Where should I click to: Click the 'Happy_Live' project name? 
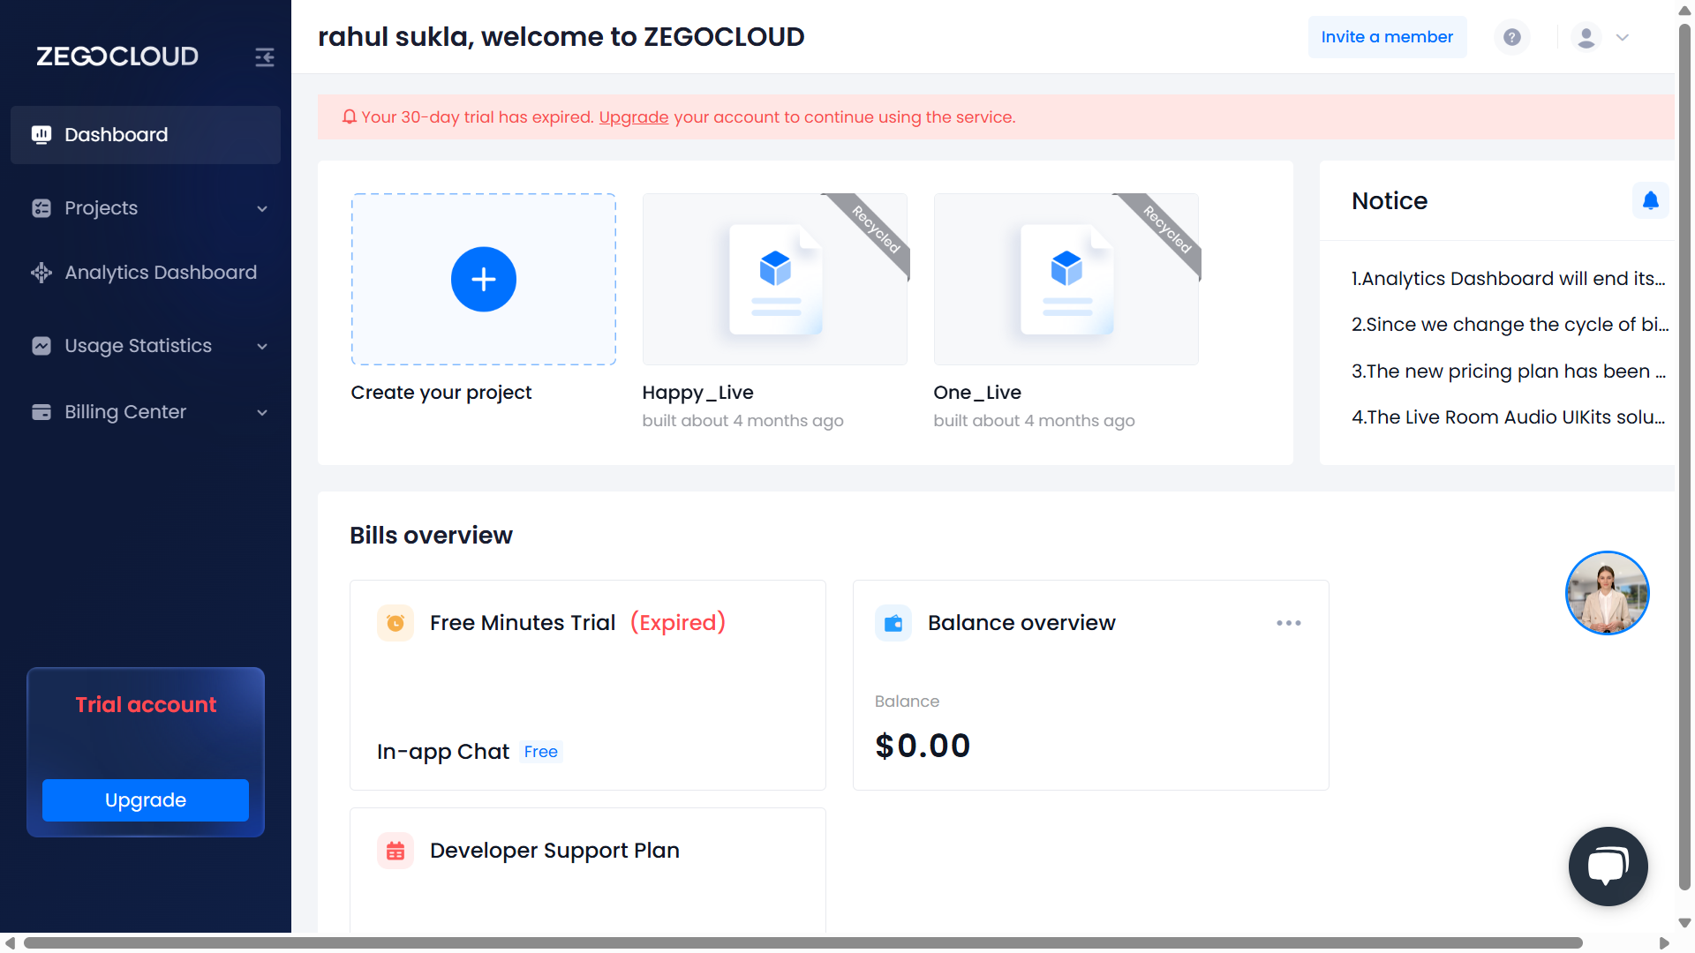[x=697, y=393]
